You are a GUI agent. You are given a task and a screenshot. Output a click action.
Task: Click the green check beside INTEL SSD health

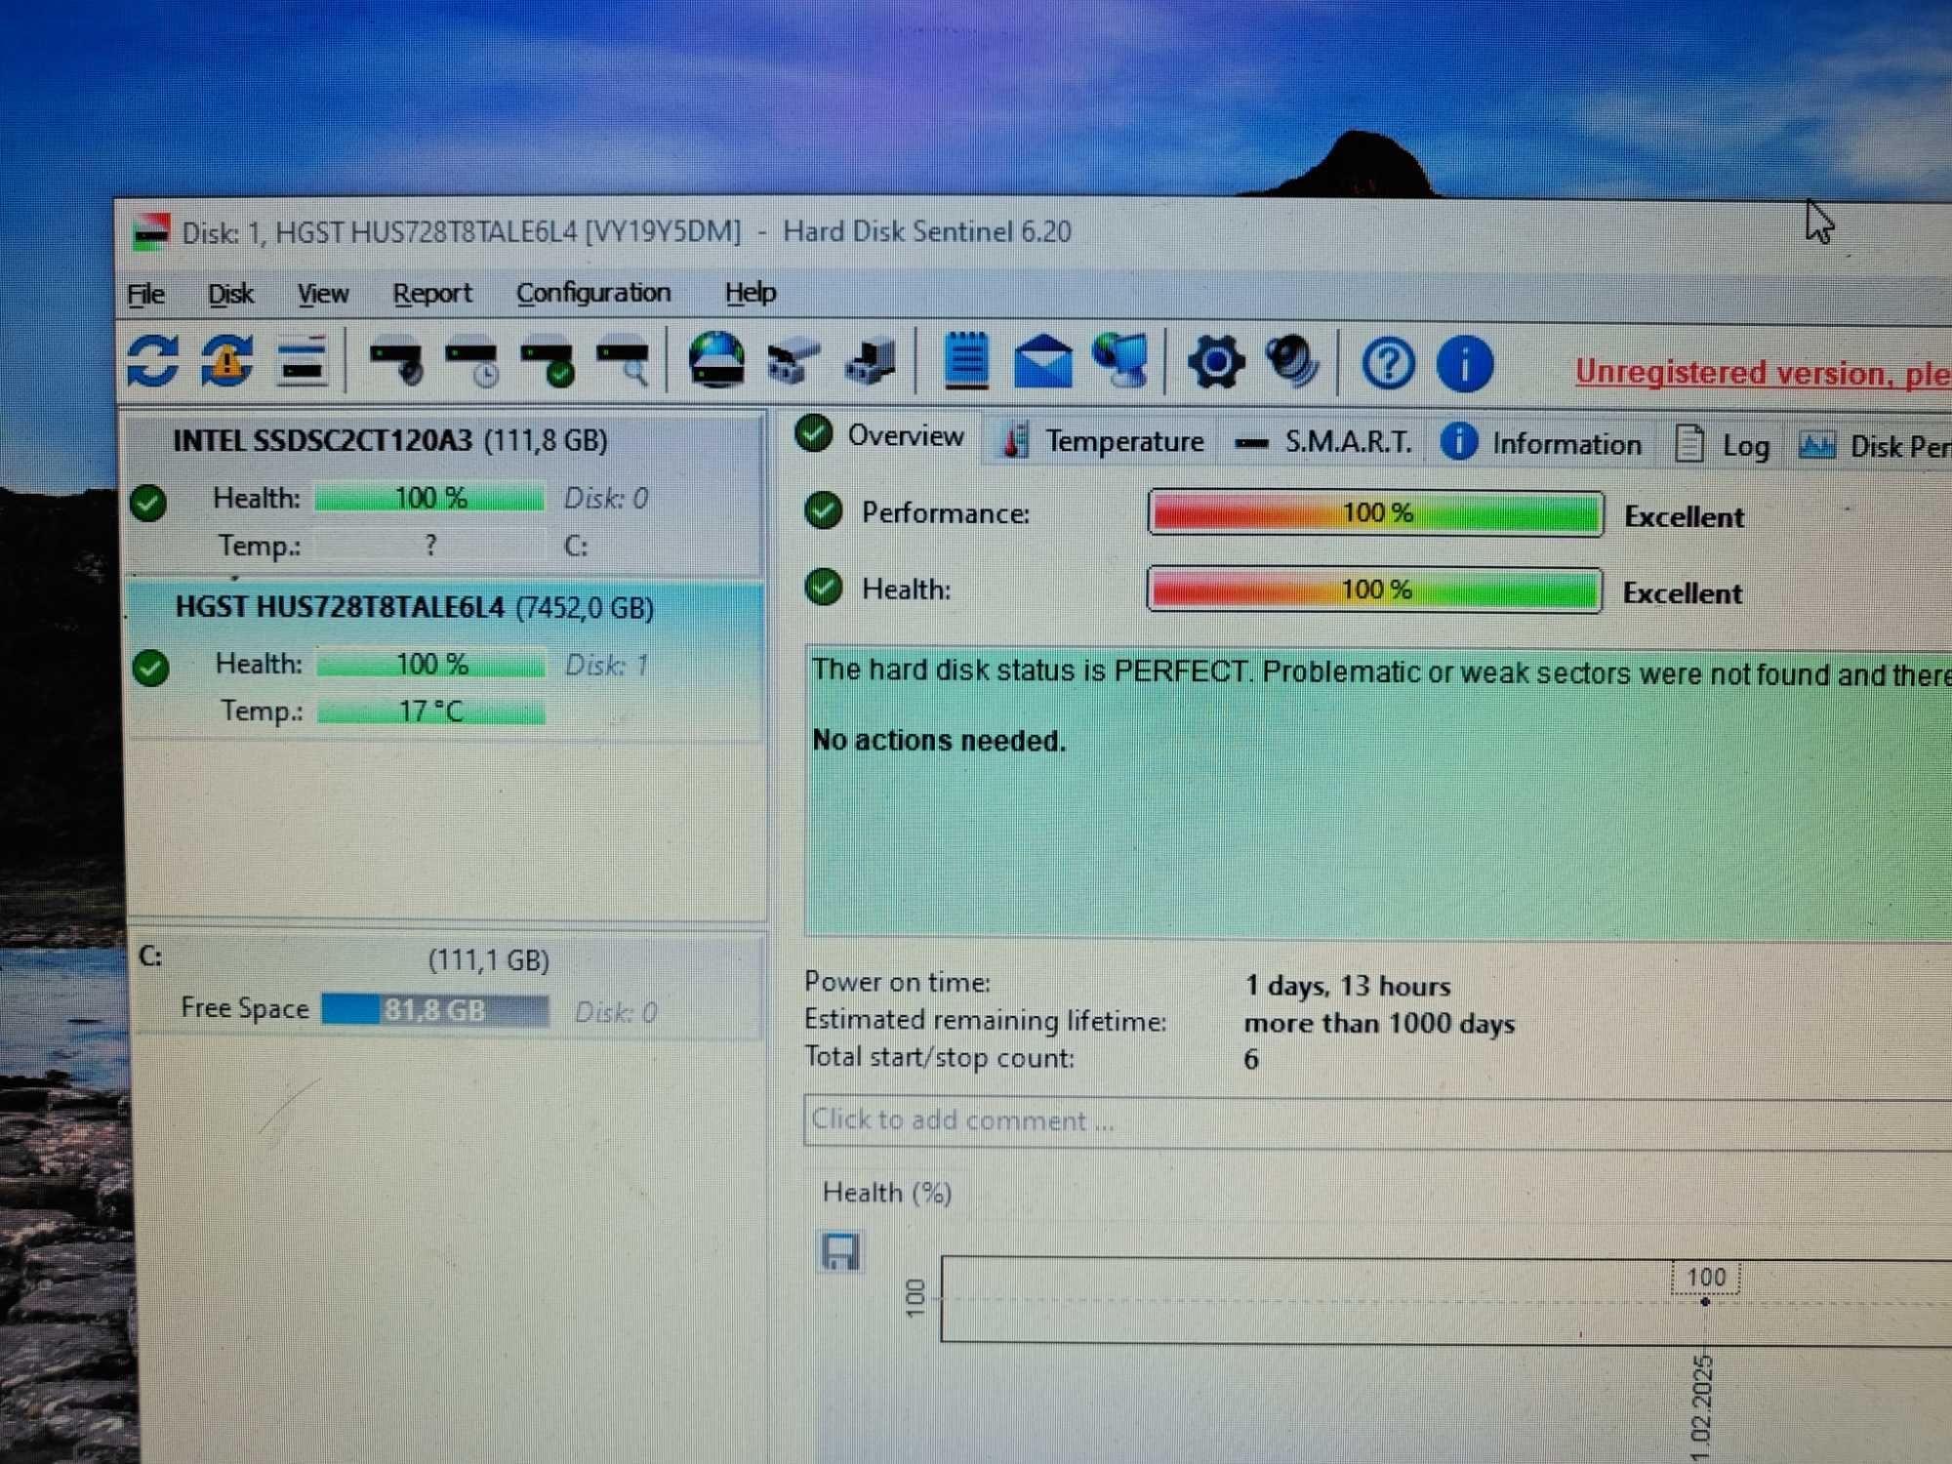(x=148, y=503)
